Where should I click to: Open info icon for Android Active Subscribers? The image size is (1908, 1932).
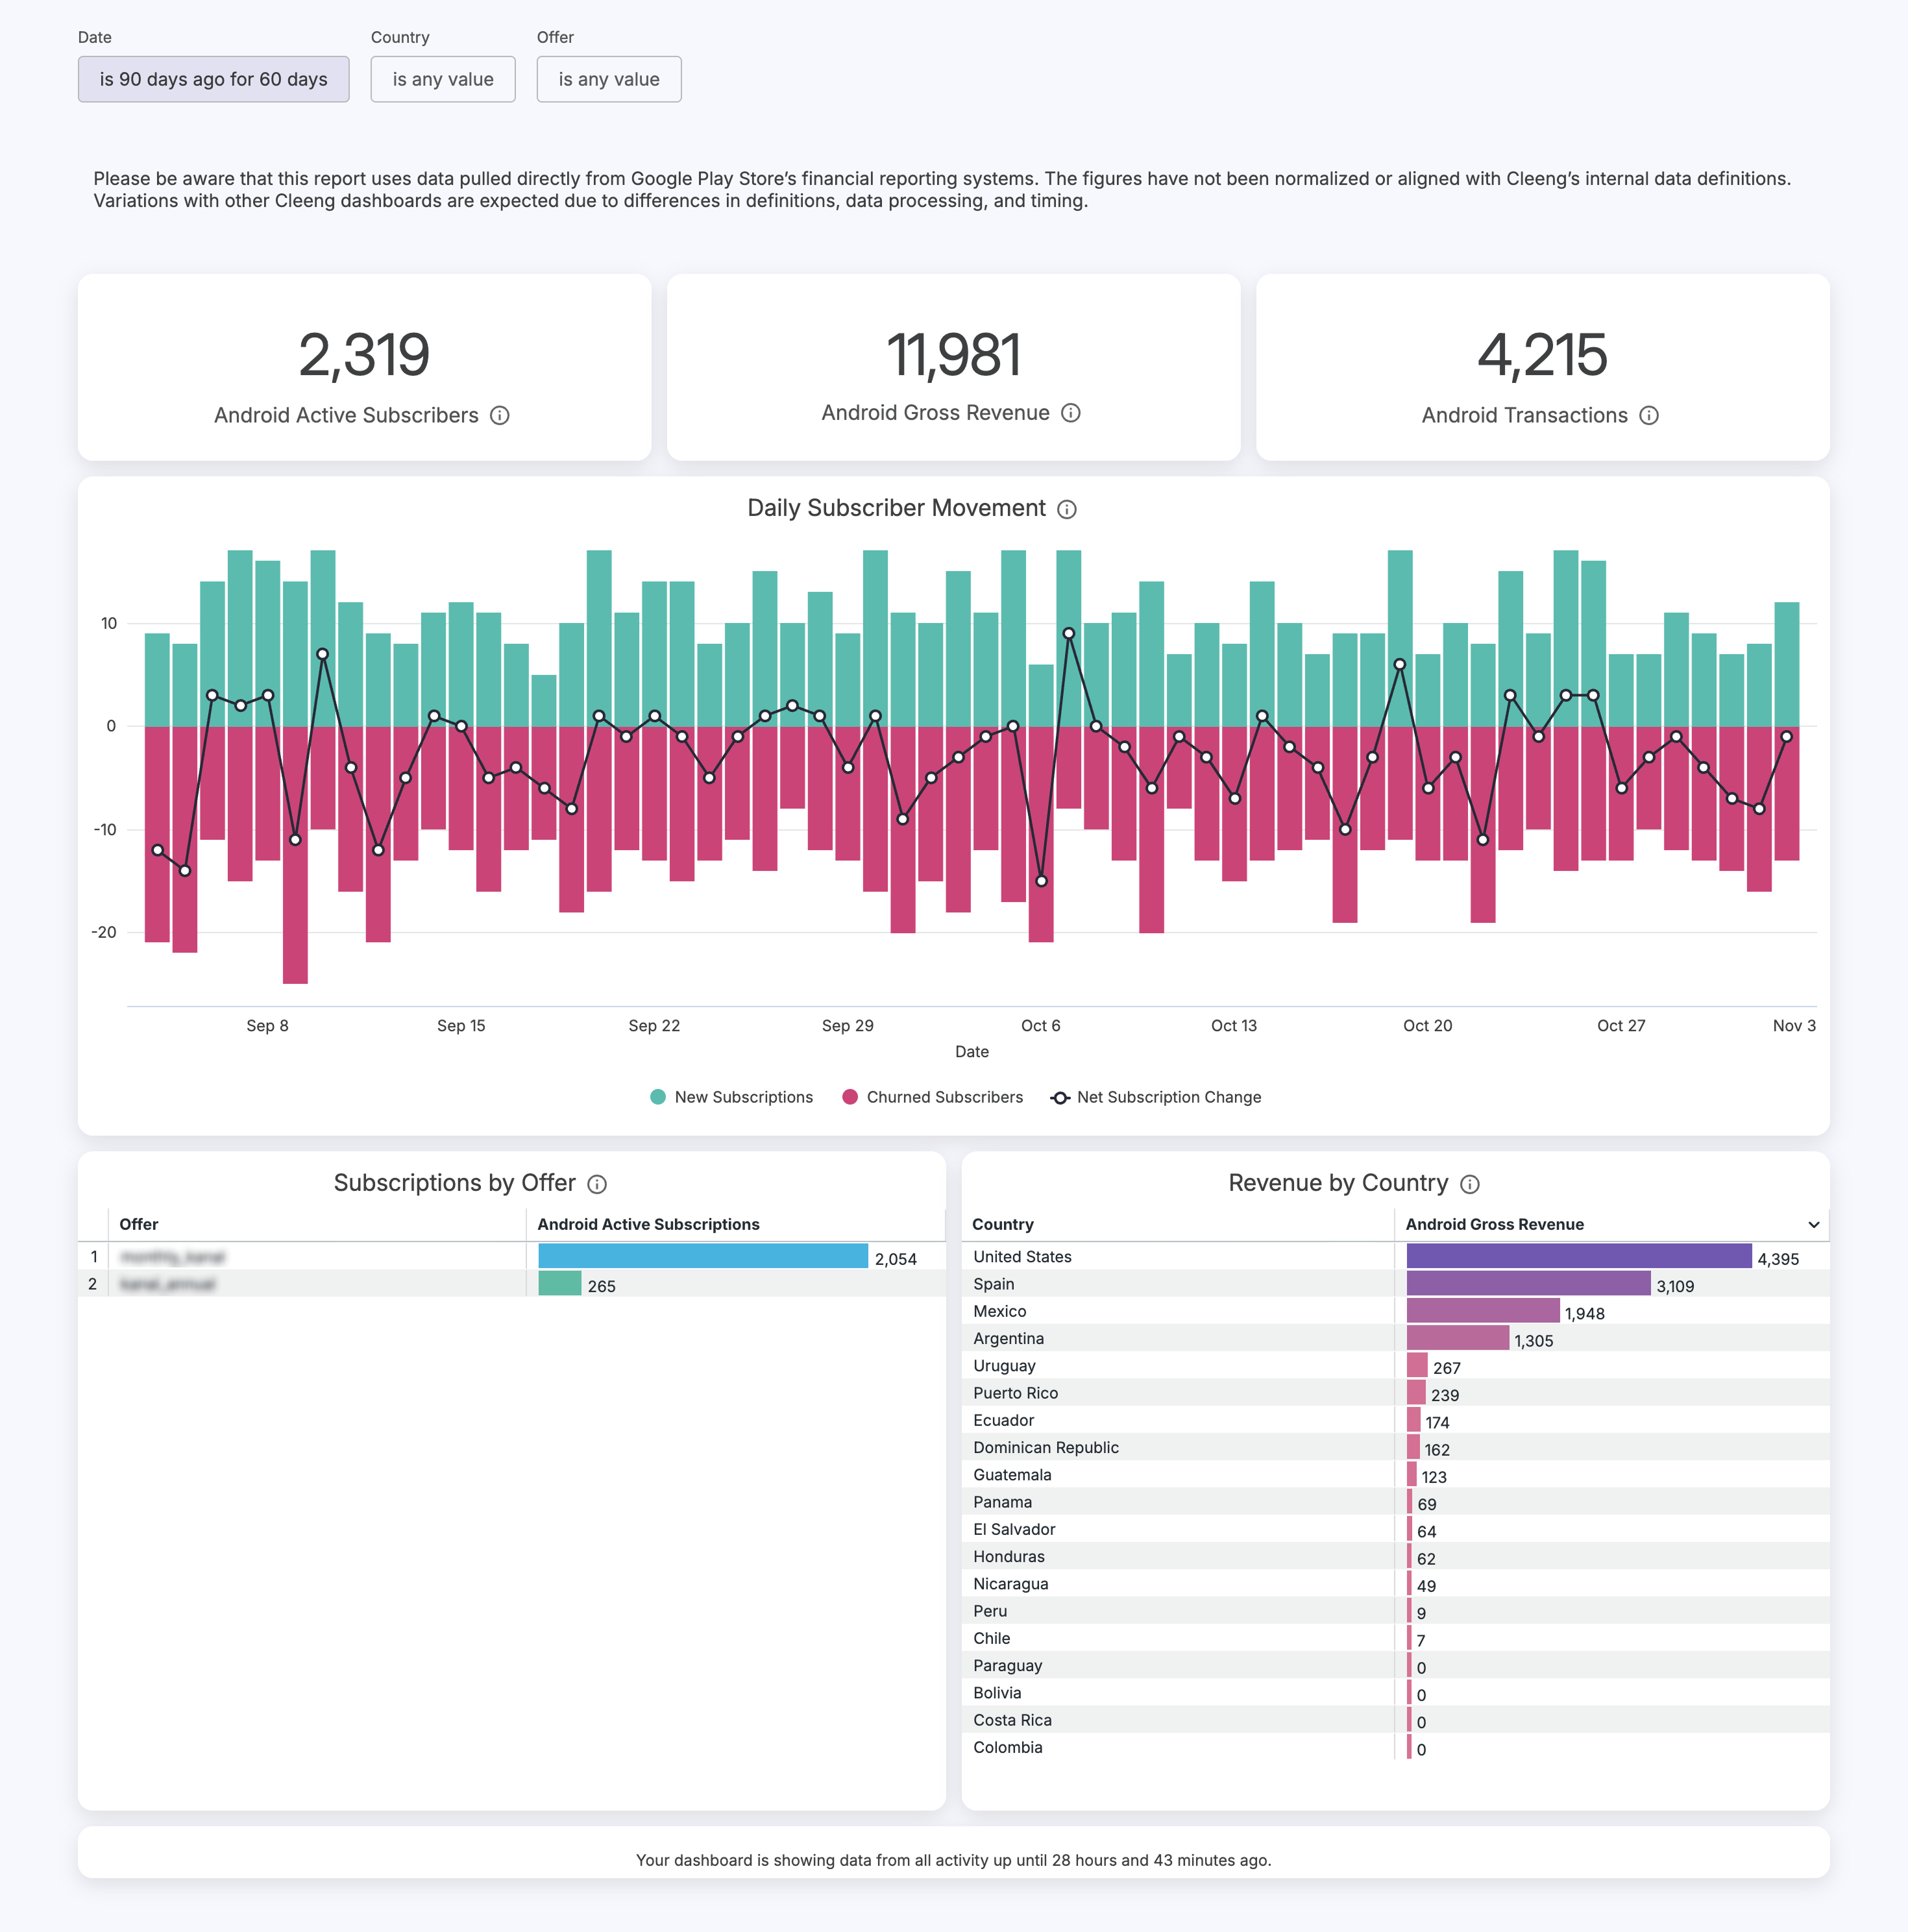(500, 415)
